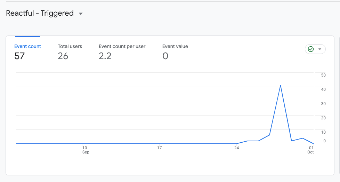This screenshot has width=340, height=182.
Task: Open the Reactful - Triggered event dropdown
Action: point(81,14)
